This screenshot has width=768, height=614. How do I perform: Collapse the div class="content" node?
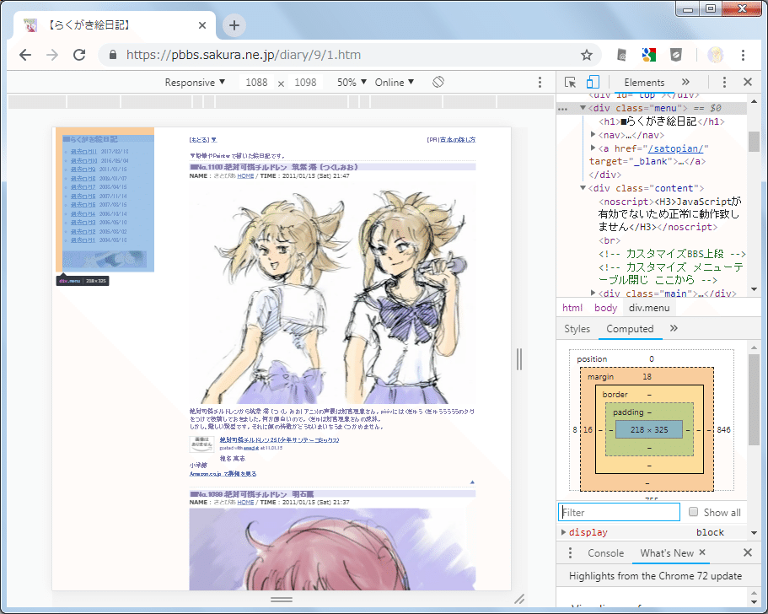583,188
